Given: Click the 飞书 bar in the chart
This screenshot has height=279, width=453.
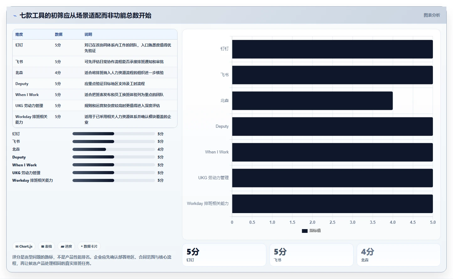Looking at the screenshot, I should coord(333,75).
